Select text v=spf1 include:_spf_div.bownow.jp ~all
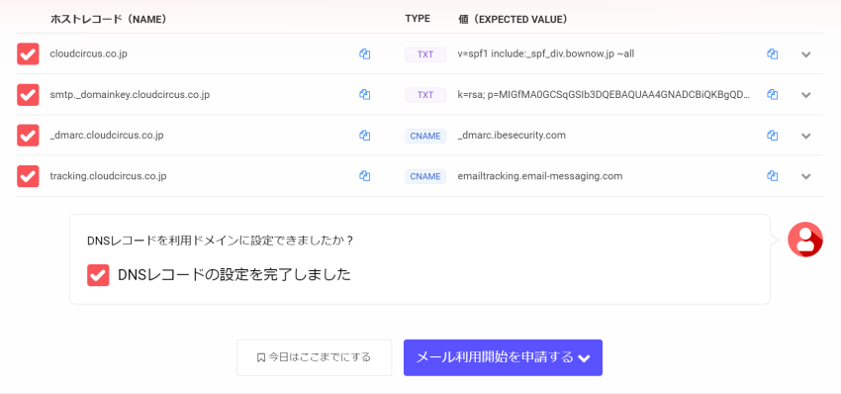This screenshot has width=841, height=394. (x=546, y=54)
